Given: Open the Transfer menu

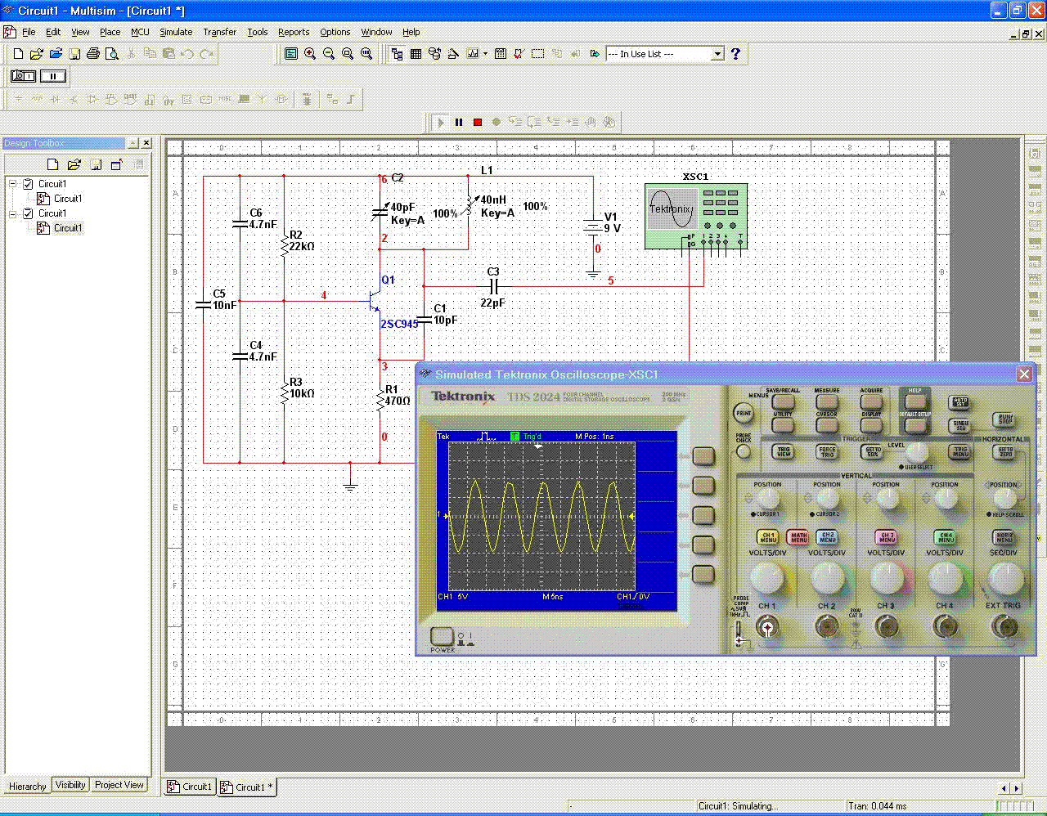Looking at the screenshot, I should [219, 32].
